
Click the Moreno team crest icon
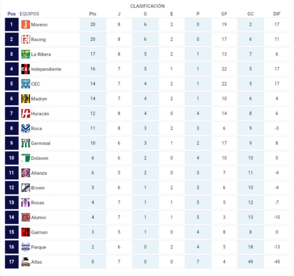point(25,24)
